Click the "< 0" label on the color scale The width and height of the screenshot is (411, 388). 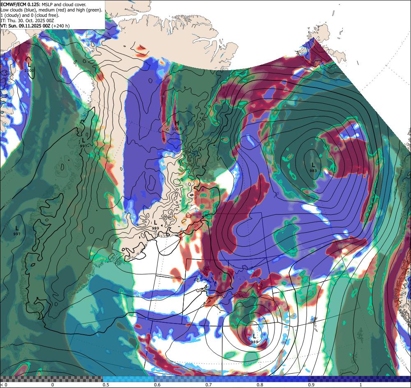pos(4,385)
